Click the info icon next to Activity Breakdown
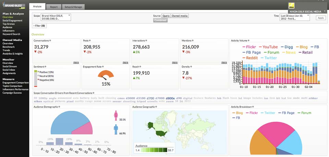Viewport: 329px width, 157px height. [253, 107]
